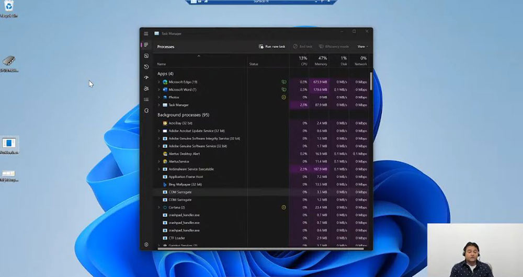Open the Users page in sidebar

pyautogui.click(x=146, y=88)
